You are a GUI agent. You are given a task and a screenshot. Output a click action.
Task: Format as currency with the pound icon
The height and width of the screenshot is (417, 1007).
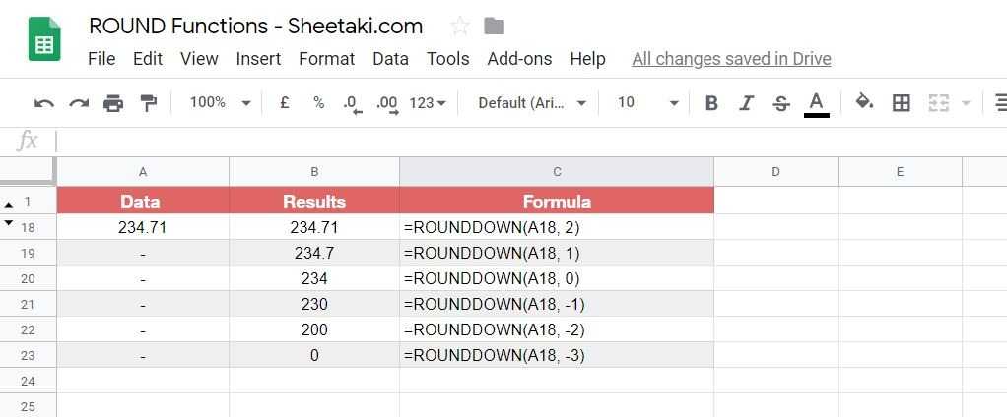coord(285,102)
